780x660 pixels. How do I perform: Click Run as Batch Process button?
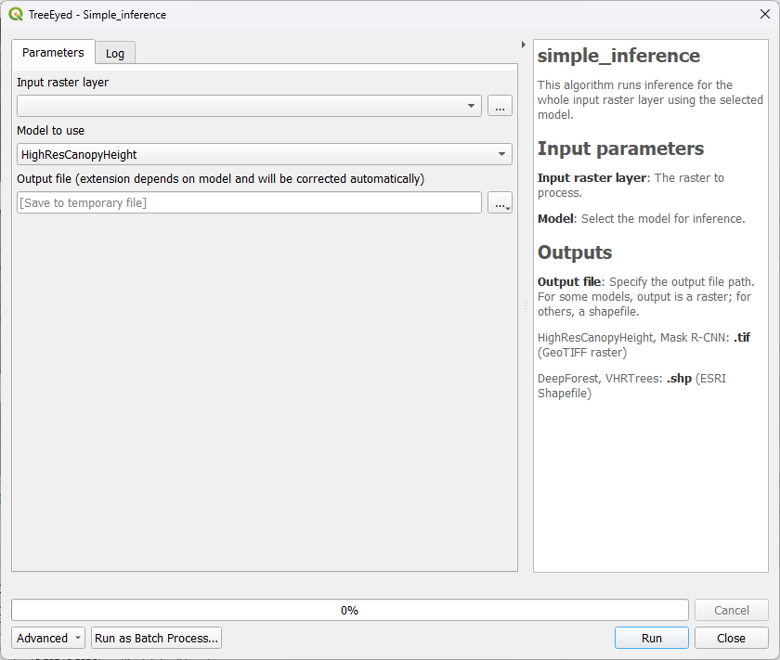click(x=156, y=638)
